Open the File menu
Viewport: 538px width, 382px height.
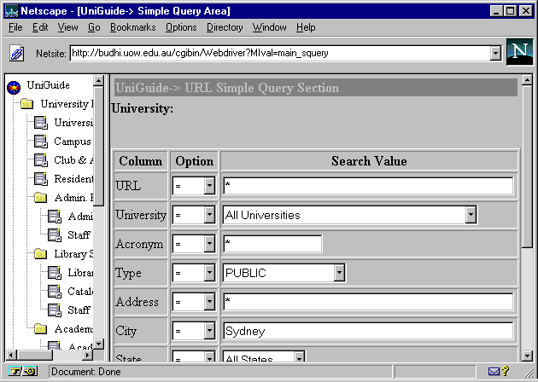click(x=15, y=27)
